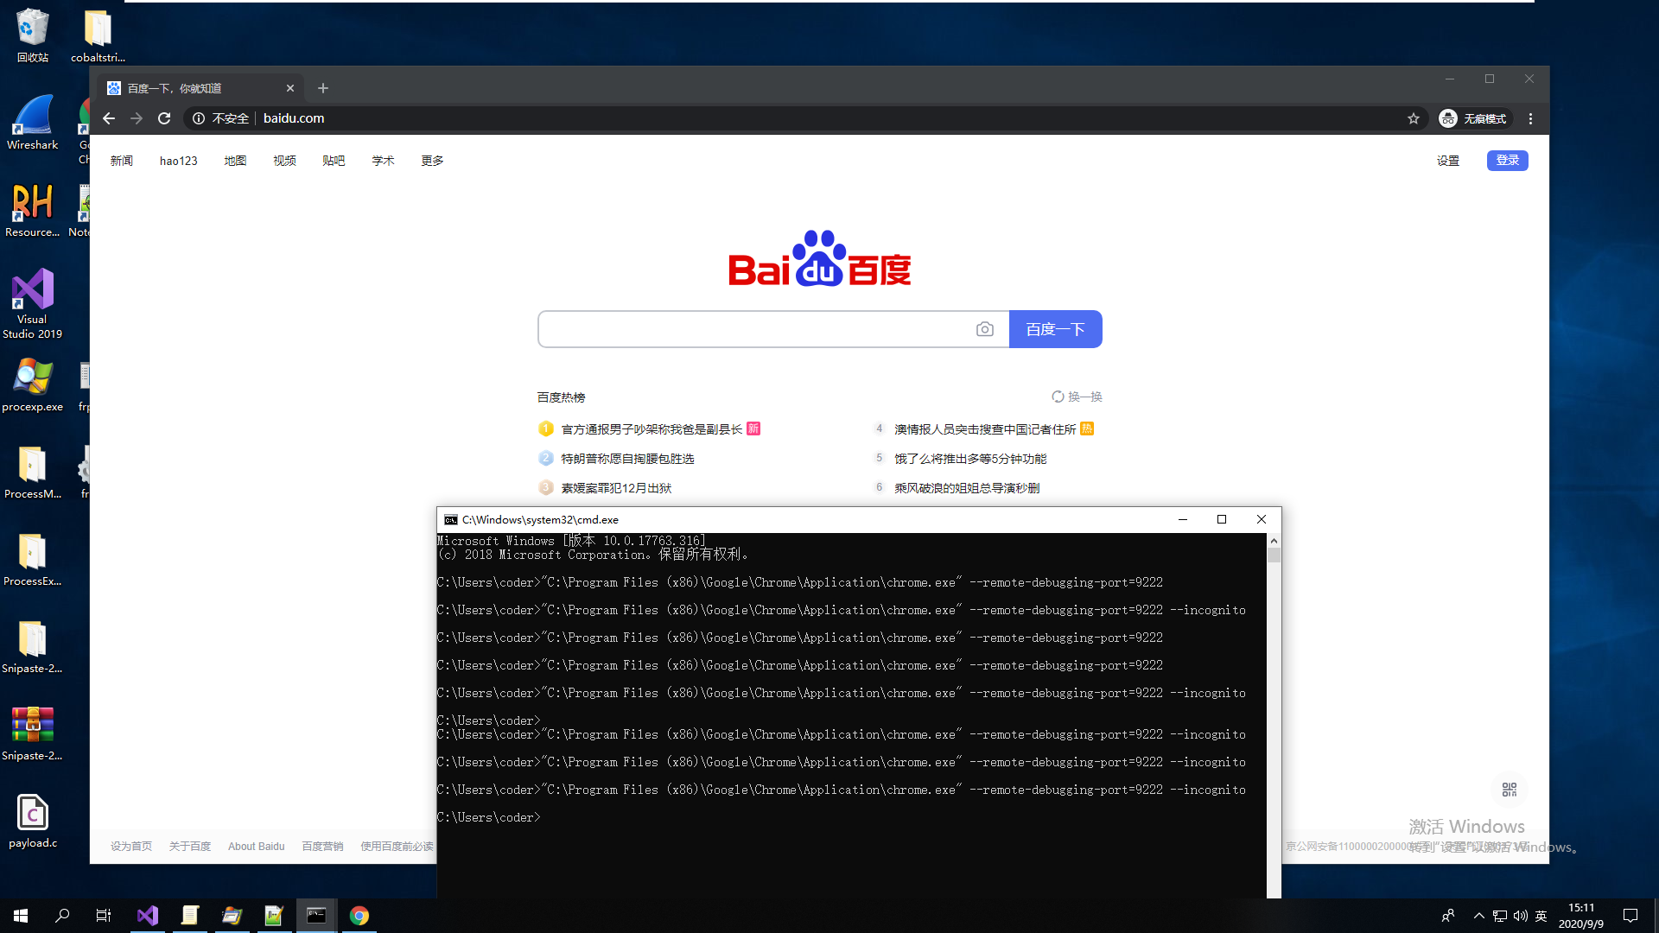Click the 关于百度 footer link
1659x933 pixels.
tap(190, 847)
